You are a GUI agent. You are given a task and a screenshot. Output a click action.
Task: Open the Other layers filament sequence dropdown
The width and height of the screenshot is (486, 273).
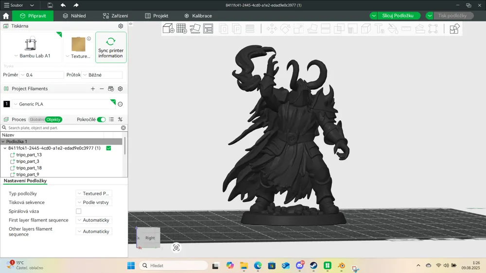click(94, 232)
